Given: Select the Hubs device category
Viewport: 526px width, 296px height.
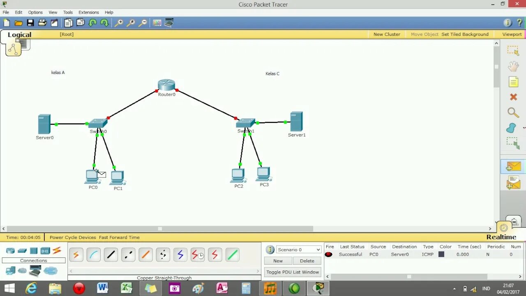Looking at the screenshot, I should [x=34, y=251].
